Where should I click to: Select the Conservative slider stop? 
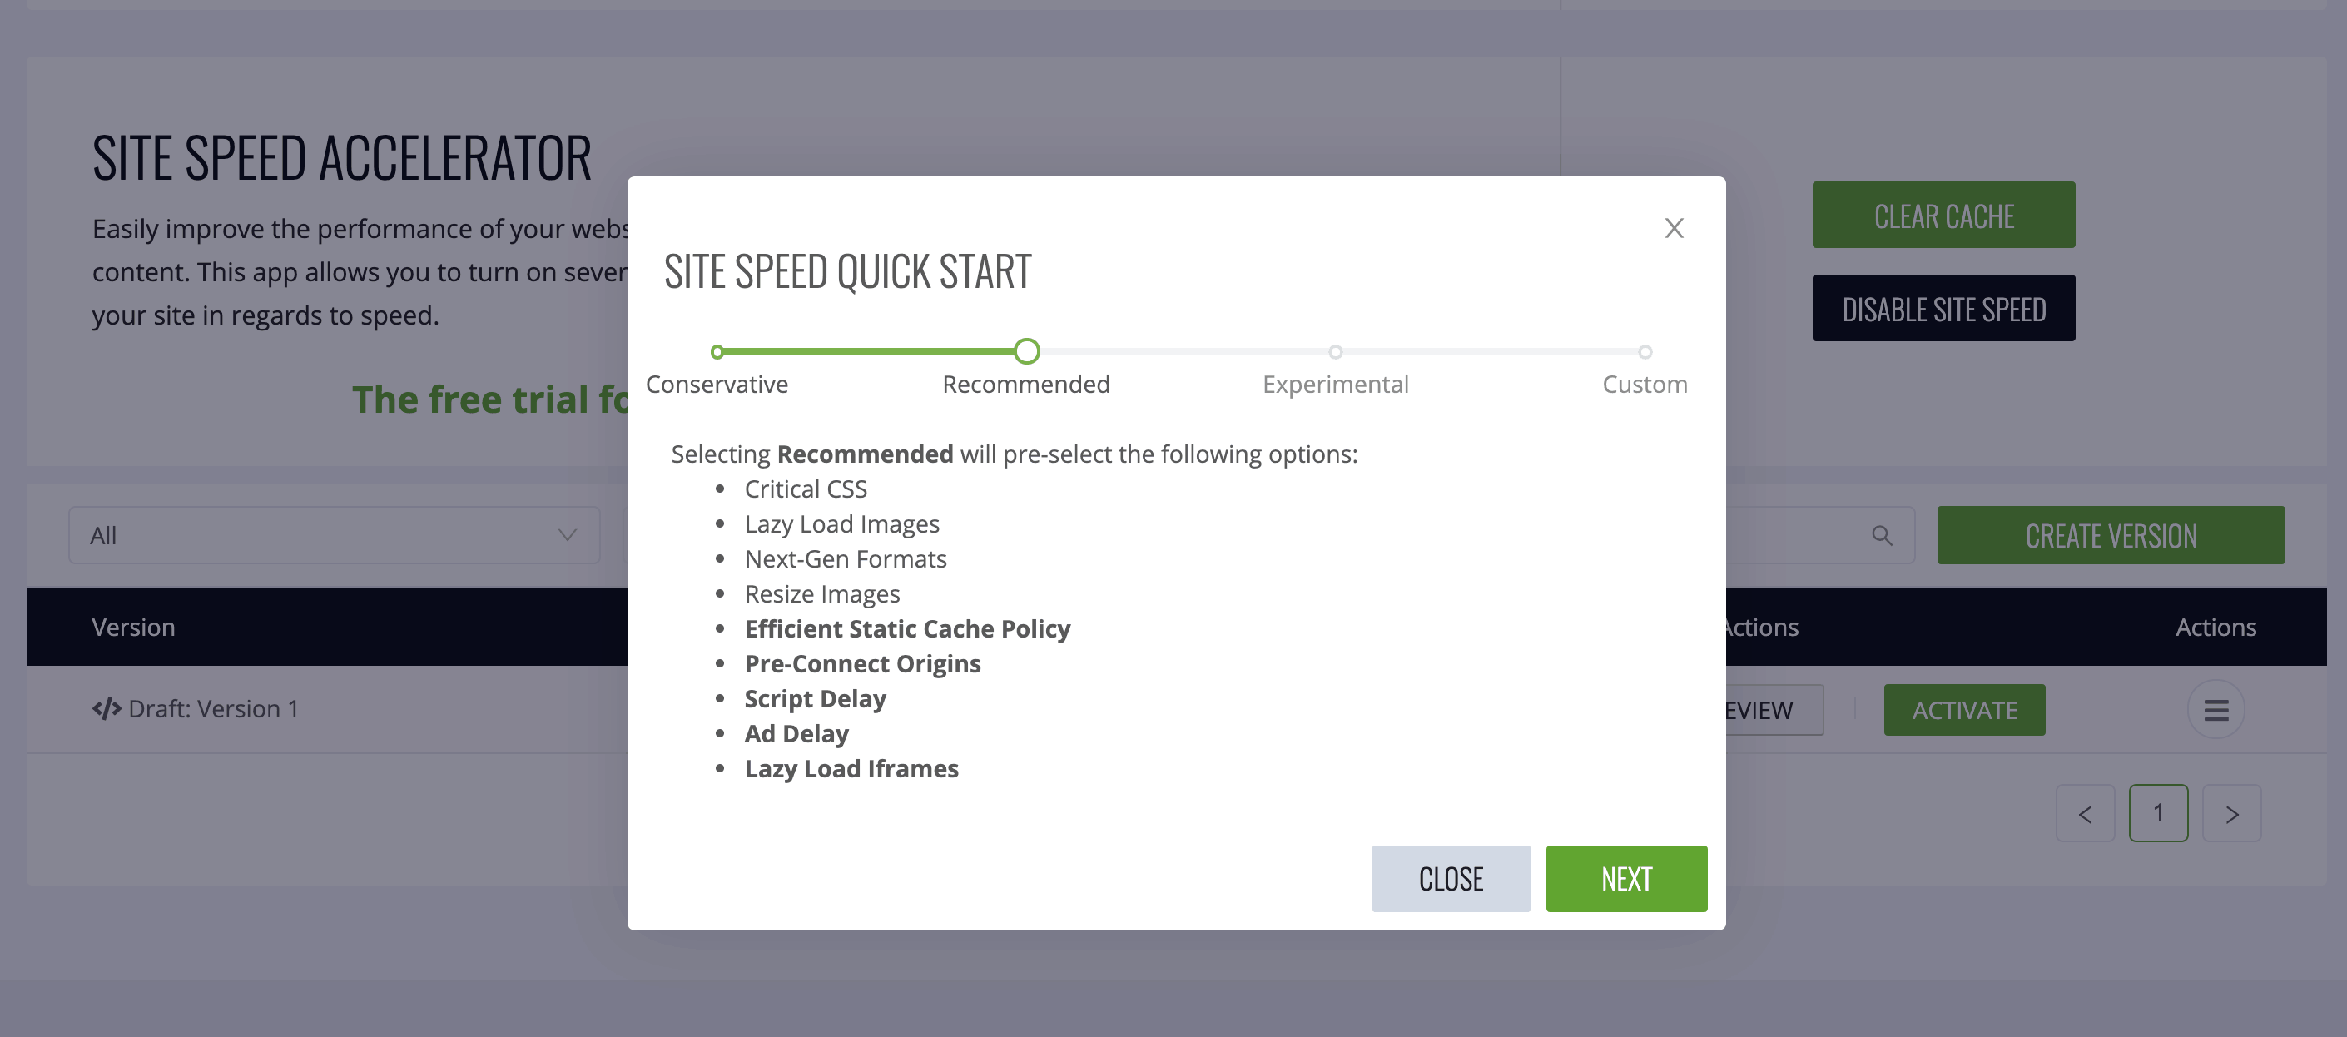[717, 352]
